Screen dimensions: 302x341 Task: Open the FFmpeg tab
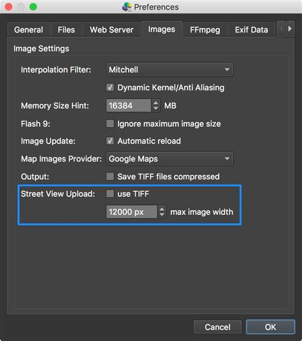coord(205,29)
